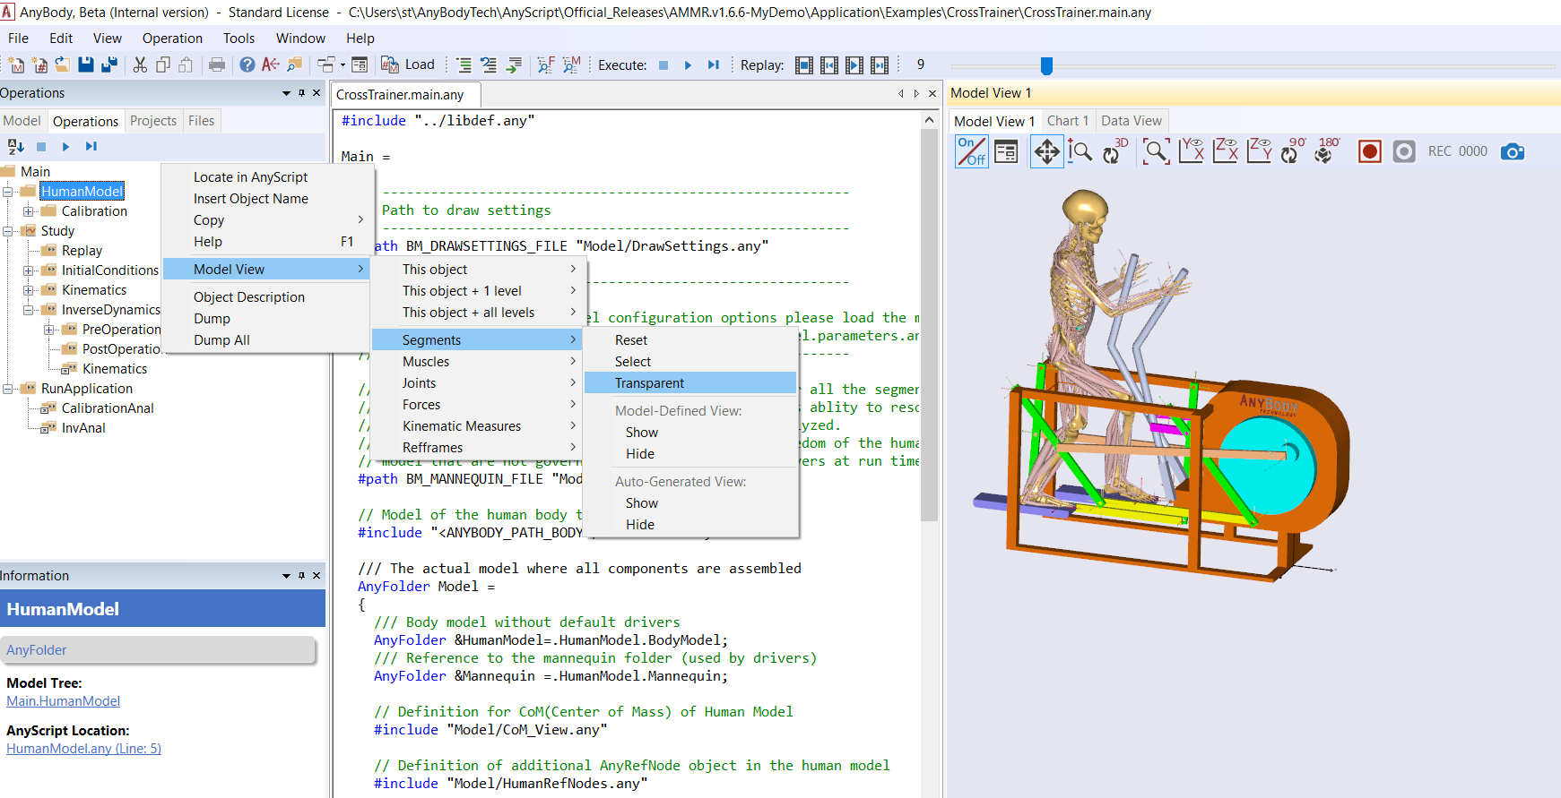The width and height of the screenshot is (1561, 798).
Task: Click Step button in Operations panel
Action: 91,146
